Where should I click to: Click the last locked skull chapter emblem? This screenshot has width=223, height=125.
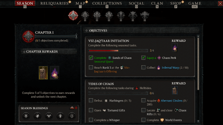pyautogui.click(x=144, y=15)
